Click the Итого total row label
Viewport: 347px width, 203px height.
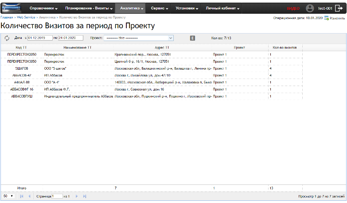22,188
